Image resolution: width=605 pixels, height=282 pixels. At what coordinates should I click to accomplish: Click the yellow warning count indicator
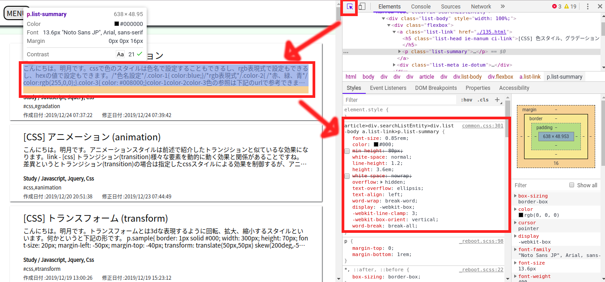pos(570,7)
